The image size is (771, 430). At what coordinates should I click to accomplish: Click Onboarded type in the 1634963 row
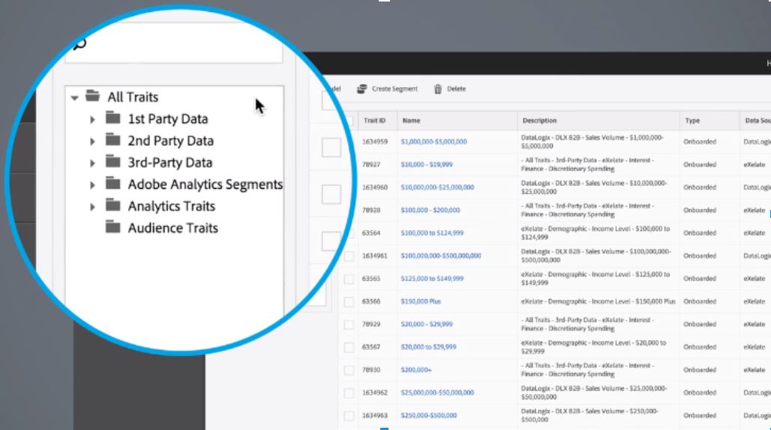tap(699, 415)
